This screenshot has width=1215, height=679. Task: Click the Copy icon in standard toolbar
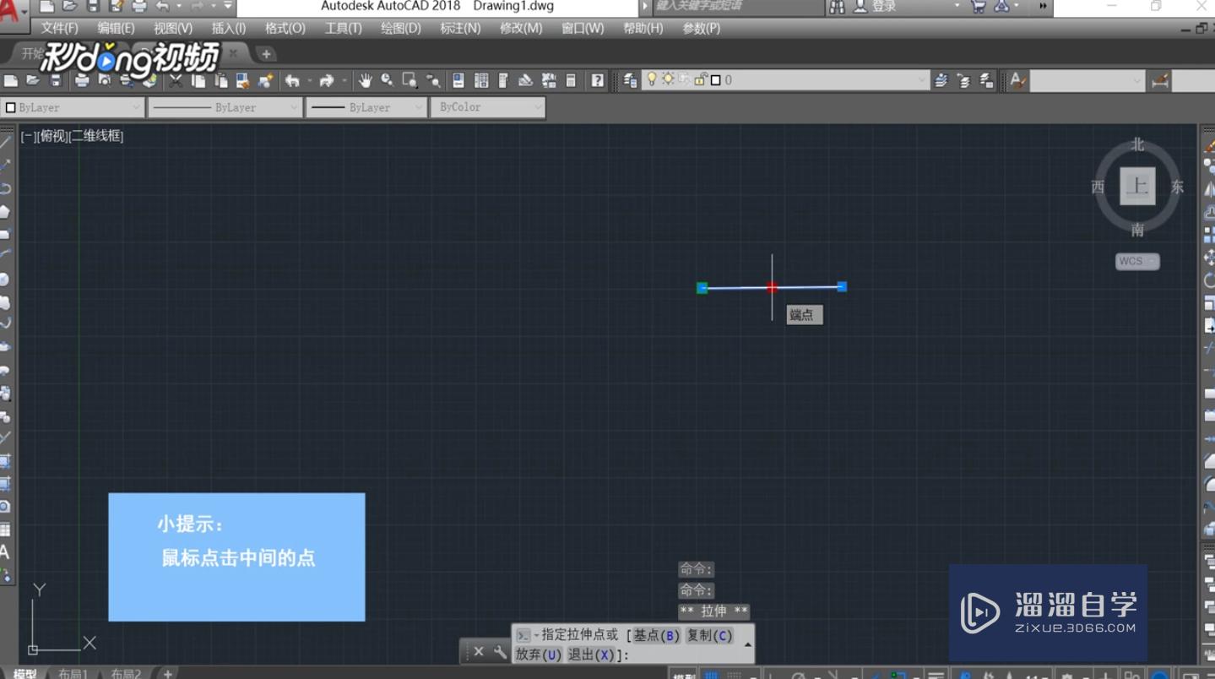click(x=198, y=81)
